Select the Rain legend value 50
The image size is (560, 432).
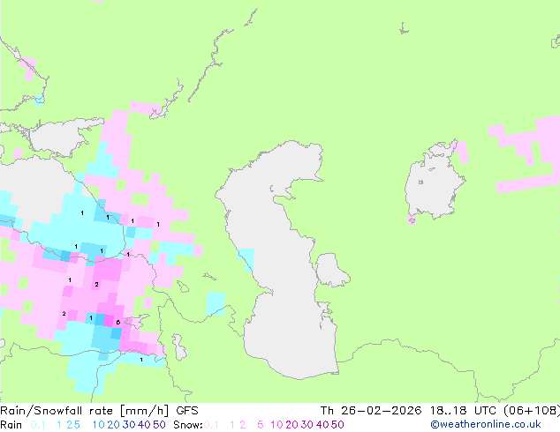(x=159, y=425)
